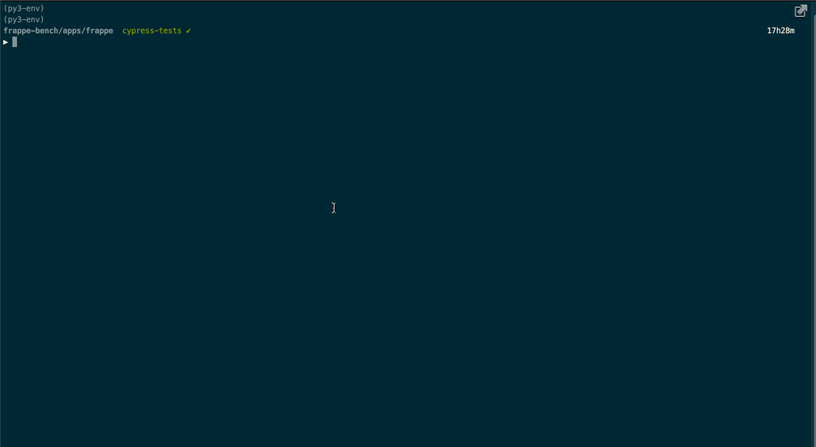Image resolution: width=816 pixels, height=447 pixels.
Task: Click the prompt arrow symbol
Action: click(x=6, y=42)
